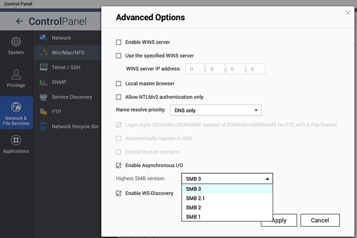
Task: Open the SNMP bar chart icon
Action: (43, 82)
